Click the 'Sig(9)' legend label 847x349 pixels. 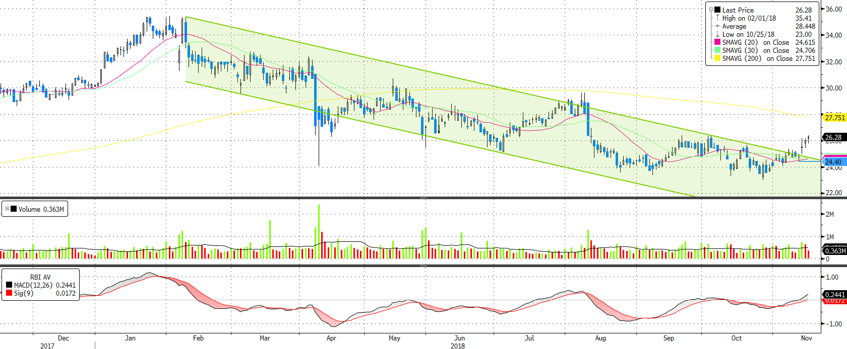pos(24,293)
